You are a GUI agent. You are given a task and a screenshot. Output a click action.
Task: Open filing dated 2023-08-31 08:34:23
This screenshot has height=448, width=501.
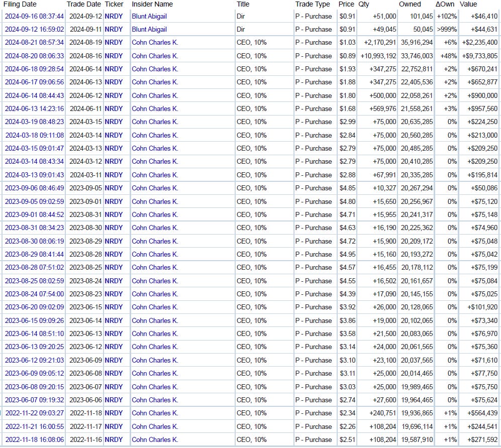coord(34,228)
